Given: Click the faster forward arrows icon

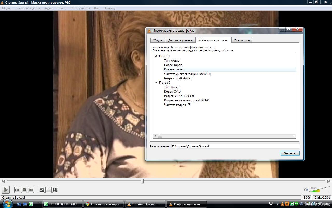Looking at the screenshot, I should [328, 181].
